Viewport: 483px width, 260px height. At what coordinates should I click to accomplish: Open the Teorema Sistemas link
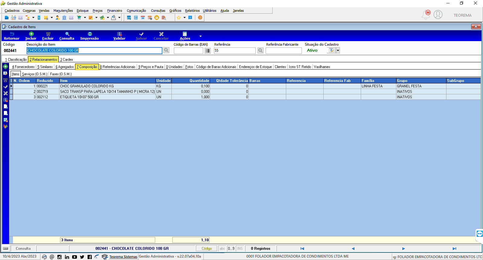[x=123, y=257]
